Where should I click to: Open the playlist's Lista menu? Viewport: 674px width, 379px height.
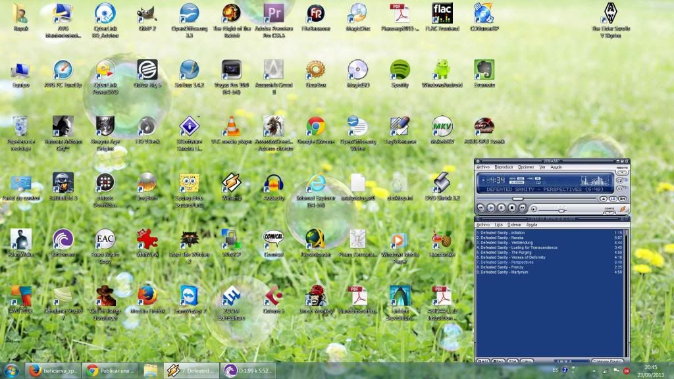(x=498, y=225)
